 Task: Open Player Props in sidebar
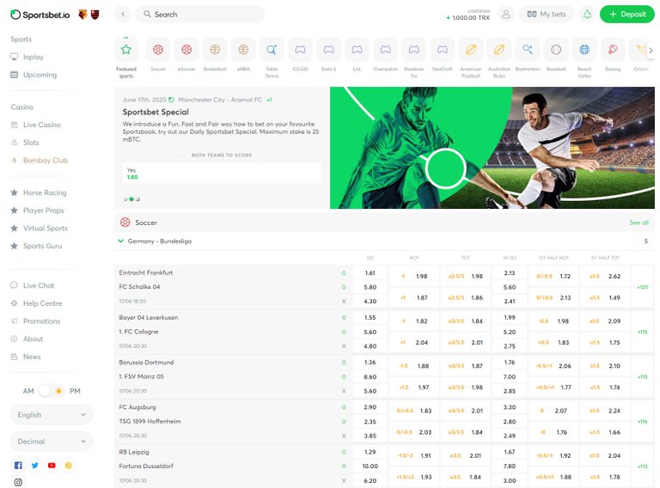pos(38,210)
